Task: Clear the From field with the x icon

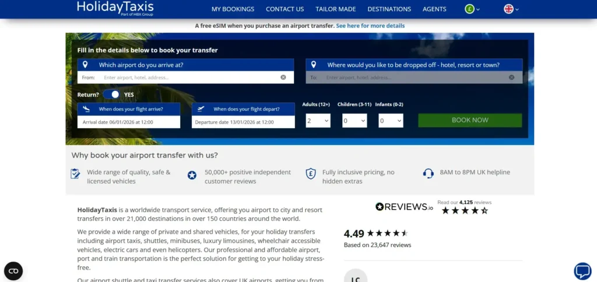Action: point(283,77)
